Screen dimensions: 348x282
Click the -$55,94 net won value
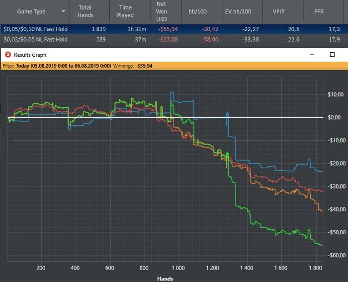coord(168,29)
